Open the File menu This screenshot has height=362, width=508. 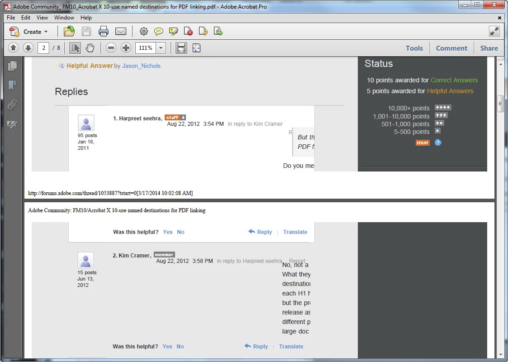pyautogui.click(x=11, y=18)
